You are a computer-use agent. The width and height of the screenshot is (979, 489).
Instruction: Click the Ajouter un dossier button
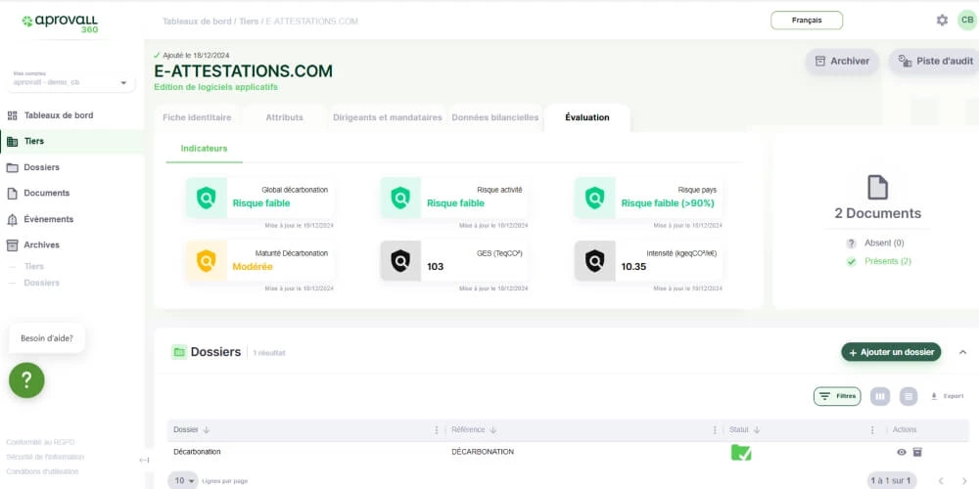coord(891,352)
